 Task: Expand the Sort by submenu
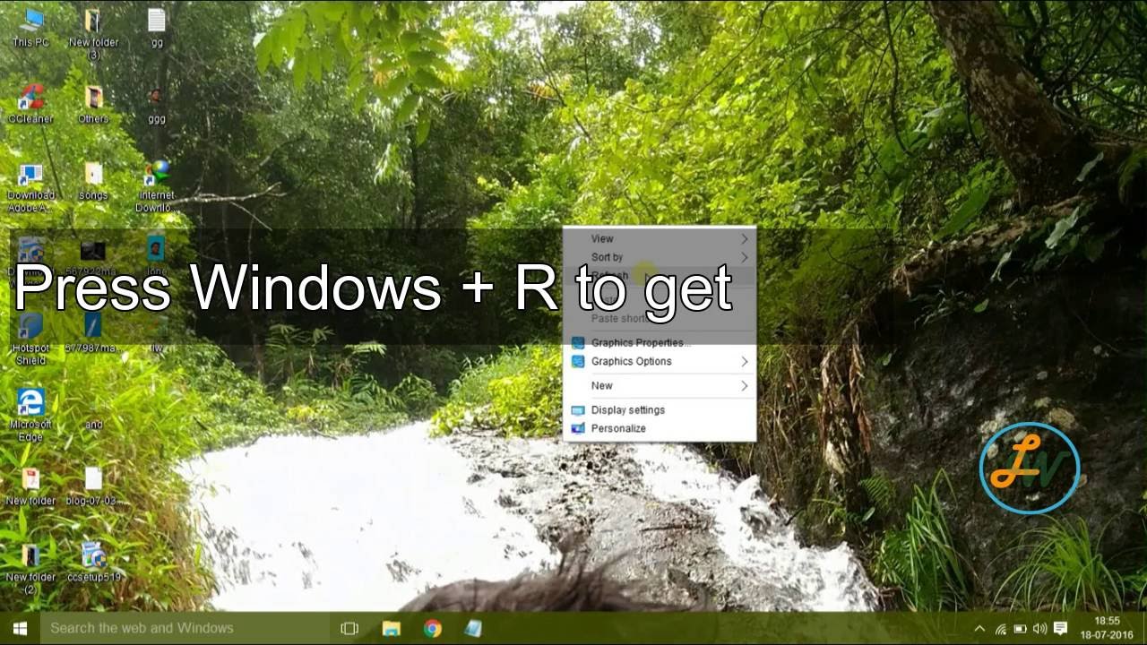tap(660, 257)
